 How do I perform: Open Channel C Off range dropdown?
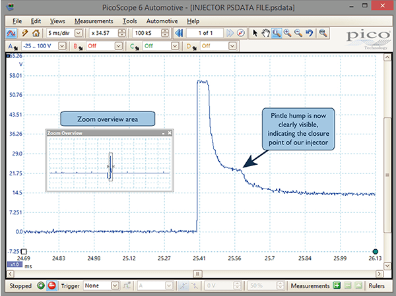pyautogui.click(x=175, y=46)
